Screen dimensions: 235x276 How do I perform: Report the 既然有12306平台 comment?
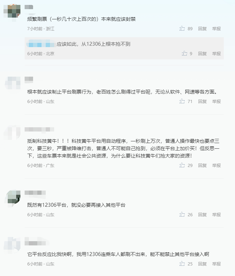[216, 215]
